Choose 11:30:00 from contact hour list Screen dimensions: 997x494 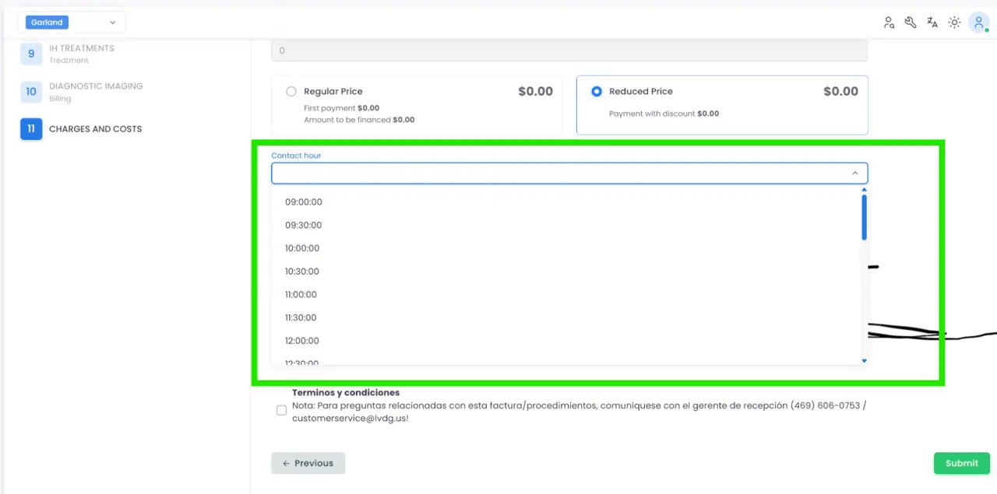(569, 317)
